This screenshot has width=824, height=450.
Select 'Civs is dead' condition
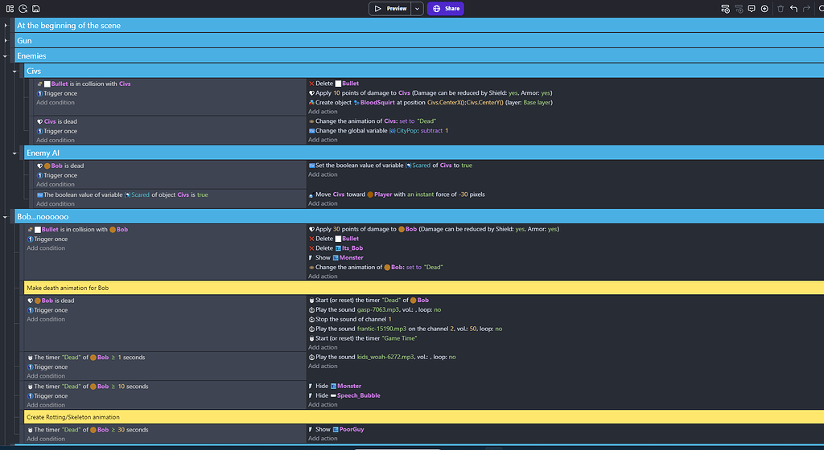(57, 121)
